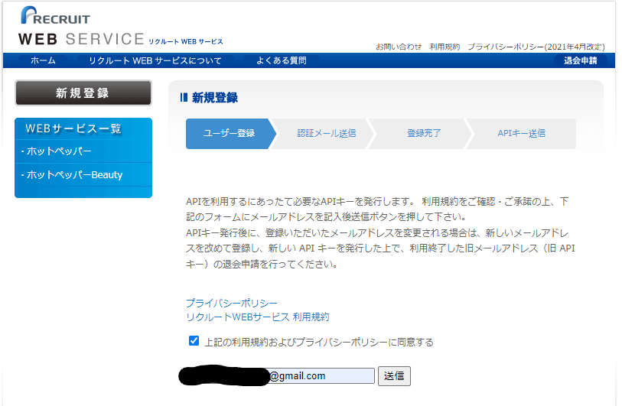Click the APIキー送信 step
622x406 pixels.
tap(521, 134)
